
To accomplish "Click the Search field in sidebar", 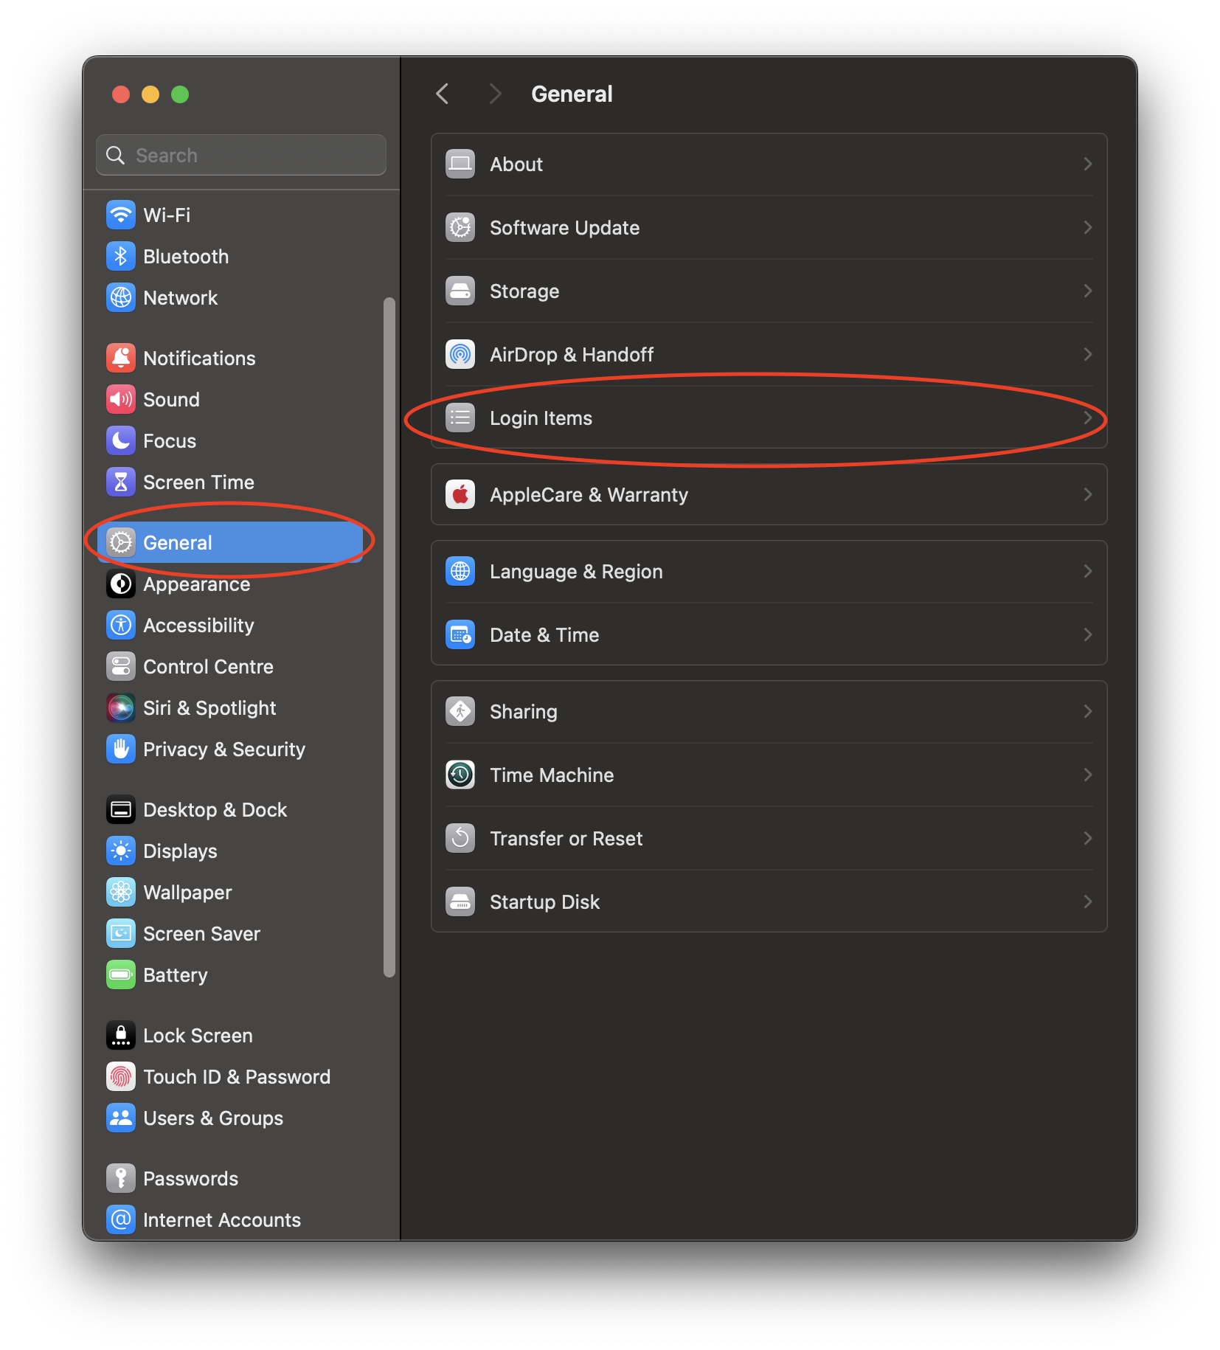I will [241, 155].
